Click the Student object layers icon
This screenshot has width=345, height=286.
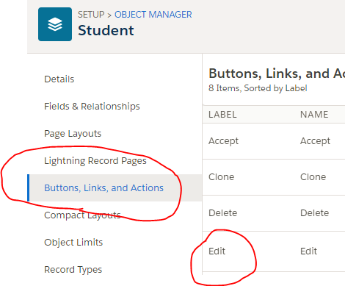[55, 24]
